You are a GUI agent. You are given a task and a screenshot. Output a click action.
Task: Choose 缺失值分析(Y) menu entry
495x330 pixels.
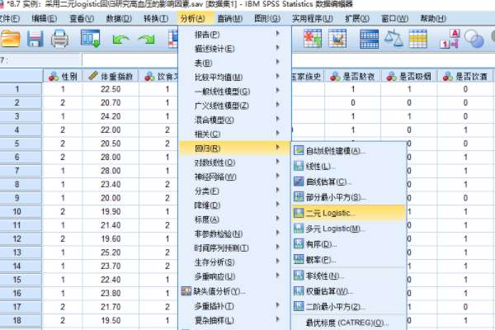[234, 291]
